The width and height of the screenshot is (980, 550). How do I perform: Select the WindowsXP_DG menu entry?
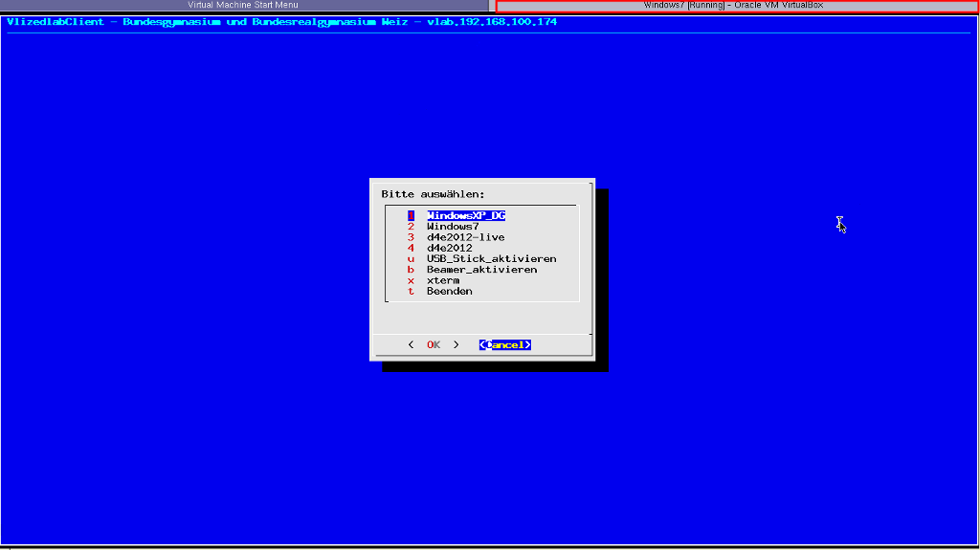465,215
